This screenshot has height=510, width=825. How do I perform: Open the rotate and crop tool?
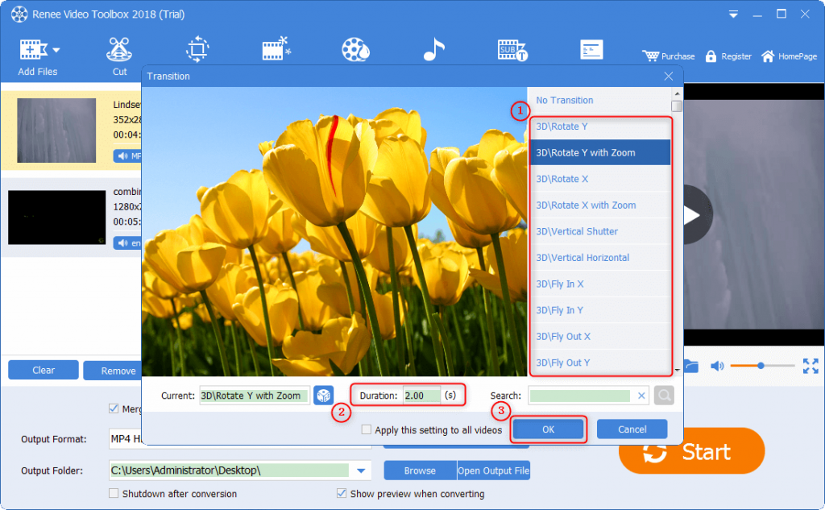click(197, 50)
